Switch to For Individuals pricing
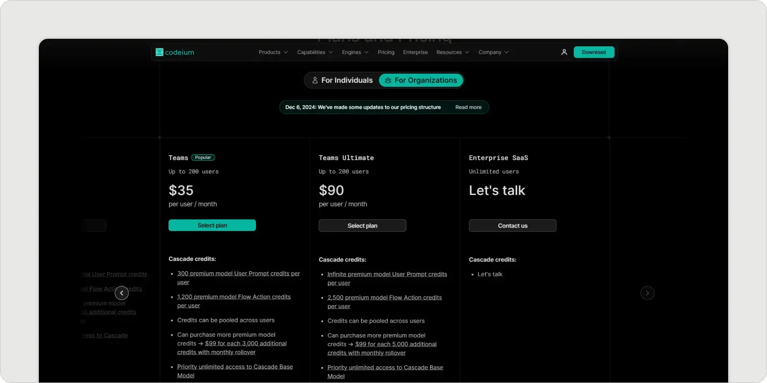 click(x=342, y=80)
